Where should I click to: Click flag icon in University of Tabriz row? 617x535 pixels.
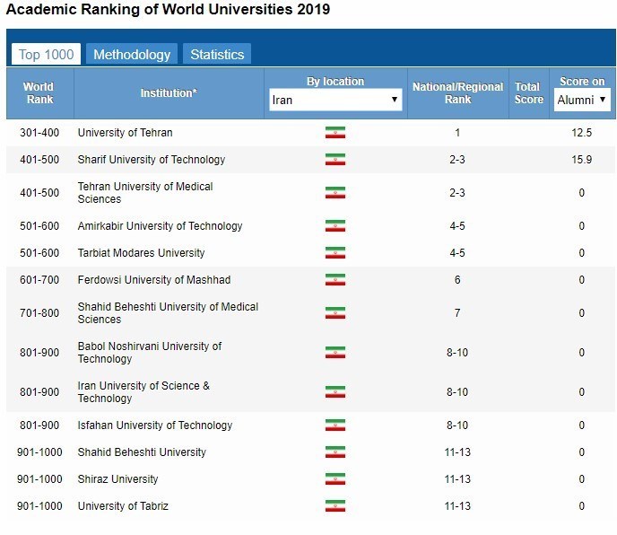(335, 506)
